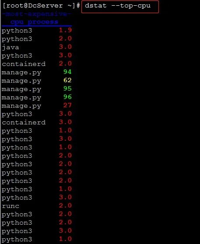Click the 2.0 value beside runc
Screen dimensions: 200x244
65,206
